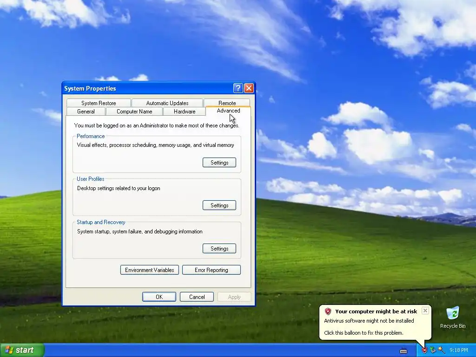Click the Safely Remove Hardware tray icon
This screenshot has width=476, height=357.
click(433, 350)
